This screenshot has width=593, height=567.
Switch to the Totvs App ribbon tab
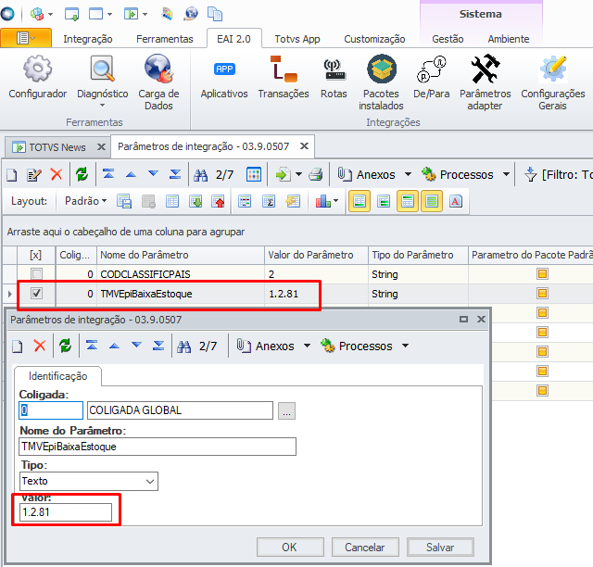pos(297,39)
